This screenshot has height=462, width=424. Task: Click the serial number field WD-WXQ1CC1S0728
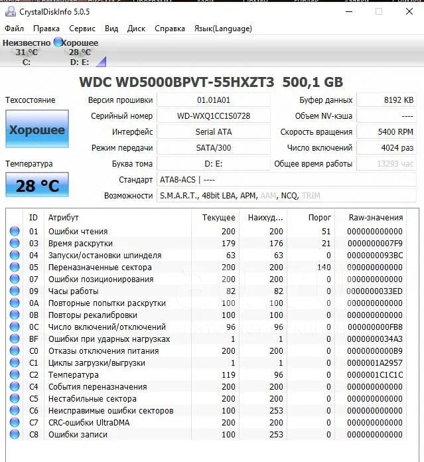click(214, 116)
